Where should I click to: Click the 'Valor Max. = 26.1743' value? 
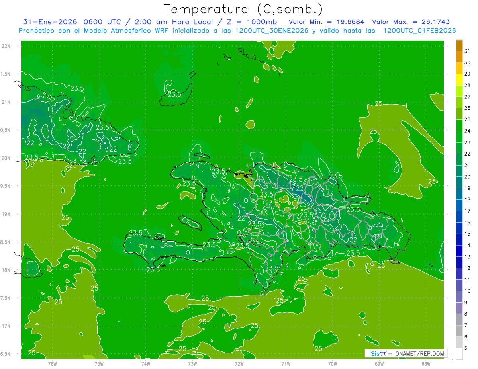(x=411, y=22)
